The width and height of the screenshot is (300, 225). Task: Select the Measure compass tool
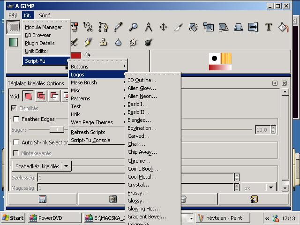click(x=148, y=27)
